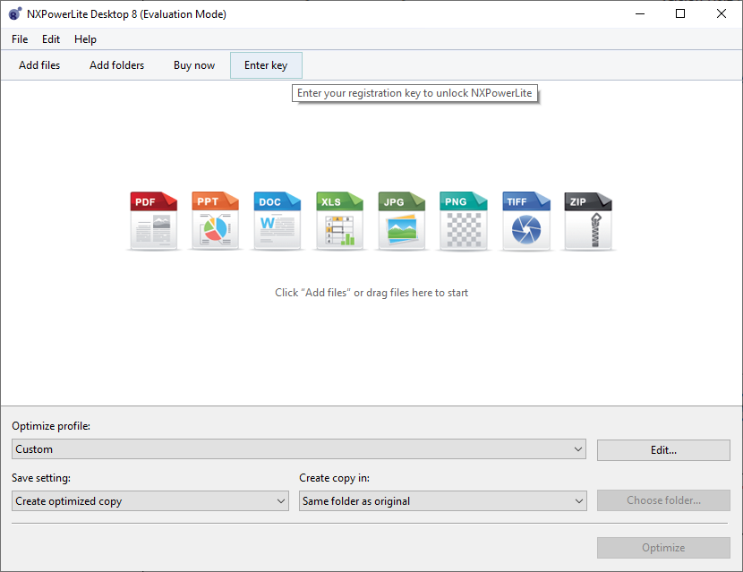Click the Optimize button
This screenshot has width=743, height=572.
tap(663, 548)
